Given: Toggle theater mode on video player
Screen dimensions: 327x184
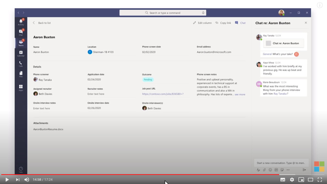Looking at the screenshot, I should click(310, 180).
